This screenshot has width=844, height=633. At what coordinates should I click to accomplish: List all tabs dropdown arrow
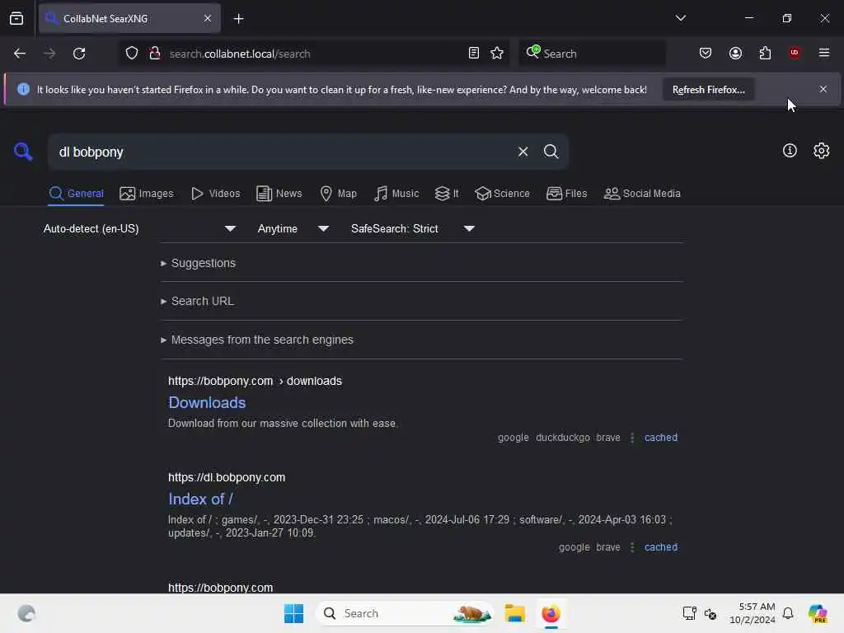[680, 18]
